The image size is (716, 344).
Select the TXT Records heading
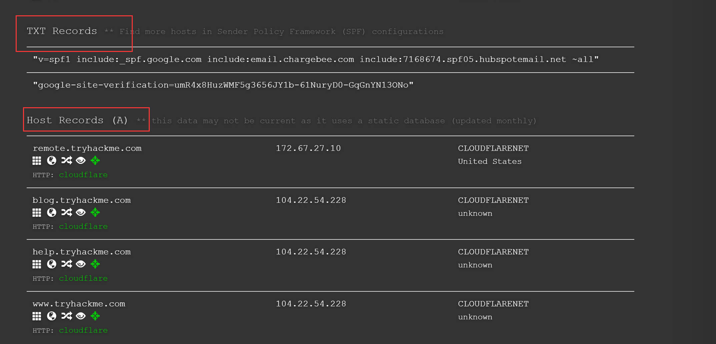62,31
